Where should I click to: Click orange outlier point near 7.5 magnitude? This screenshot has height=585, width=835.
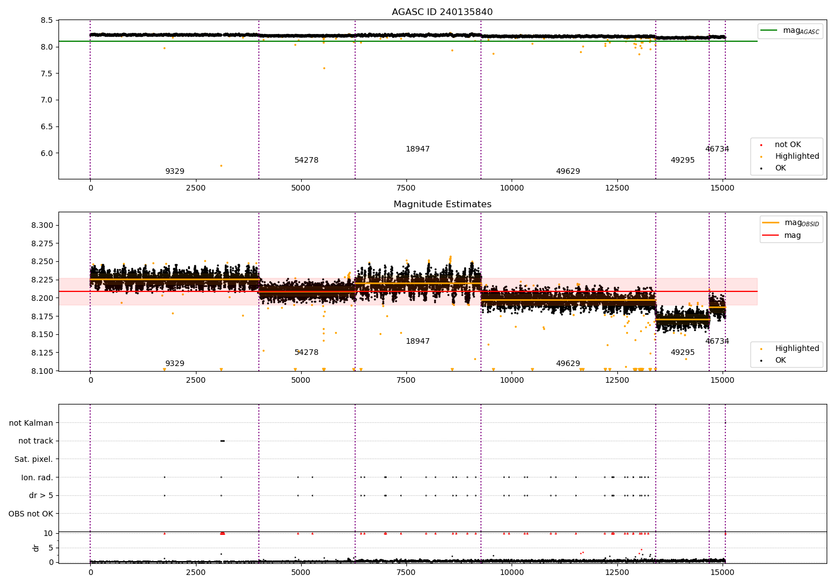324,69
